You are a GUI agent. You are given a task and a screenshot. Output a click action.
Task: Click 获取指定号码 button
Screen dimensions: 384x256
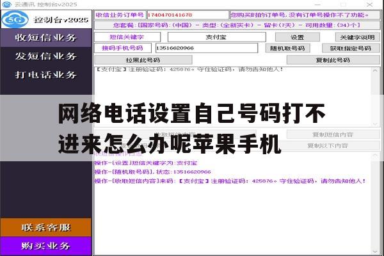[x=351, y=48]
